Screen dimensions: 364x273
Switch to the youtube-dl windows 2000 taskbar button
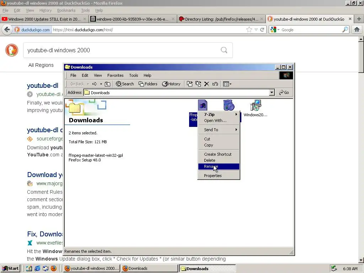tap(92, 269)
